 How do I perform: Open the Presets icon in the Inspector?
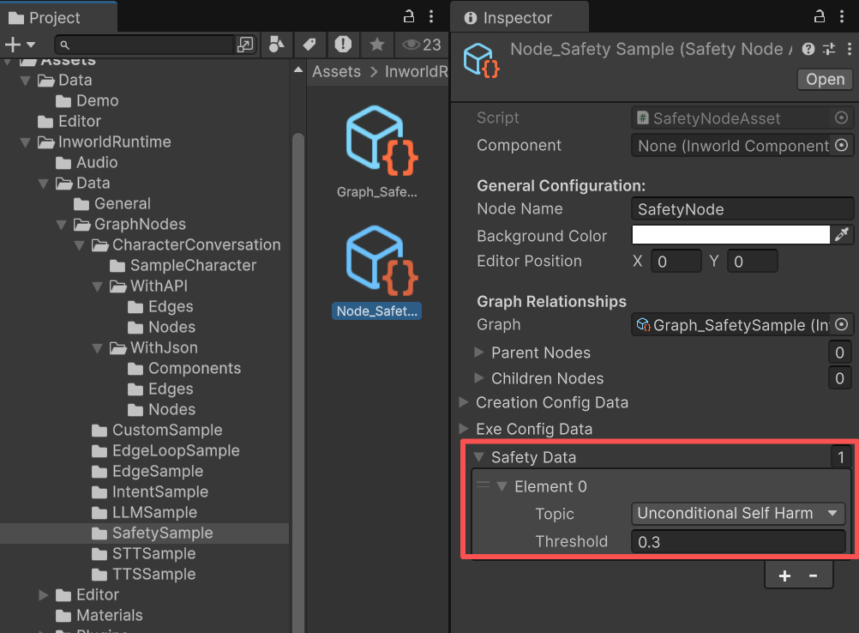[828, 49]
